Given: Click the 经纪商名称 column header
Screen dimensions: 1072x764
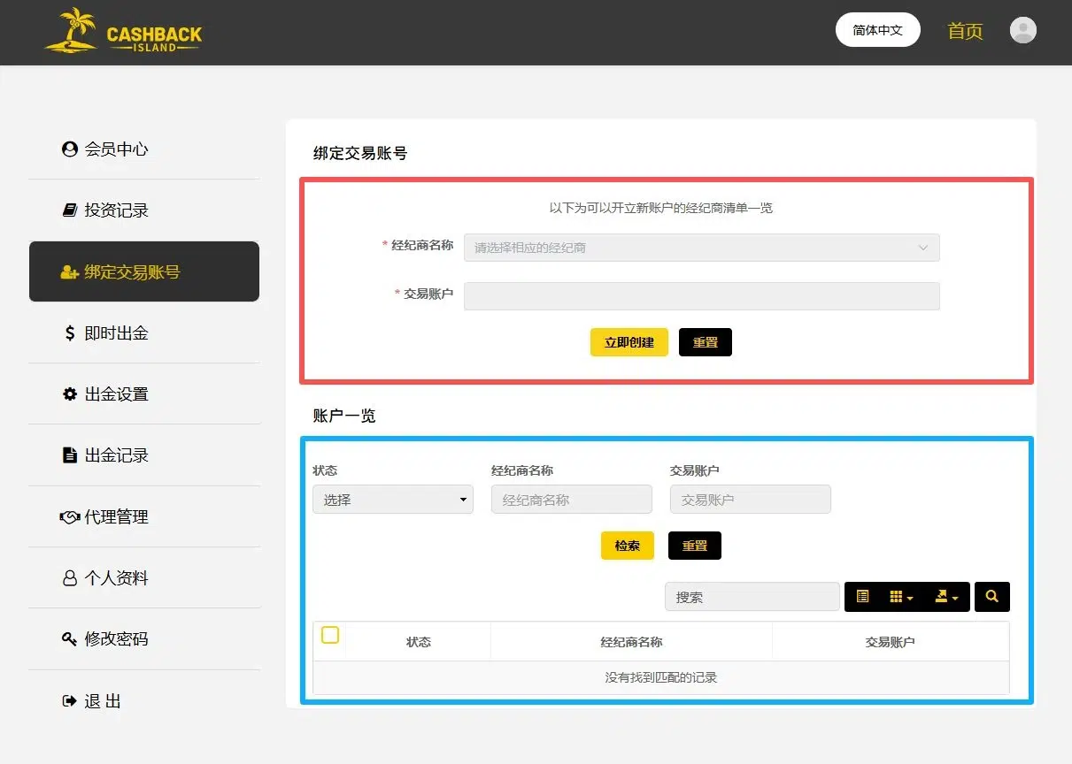Looking at the screenshot, I should pos(631,642).
